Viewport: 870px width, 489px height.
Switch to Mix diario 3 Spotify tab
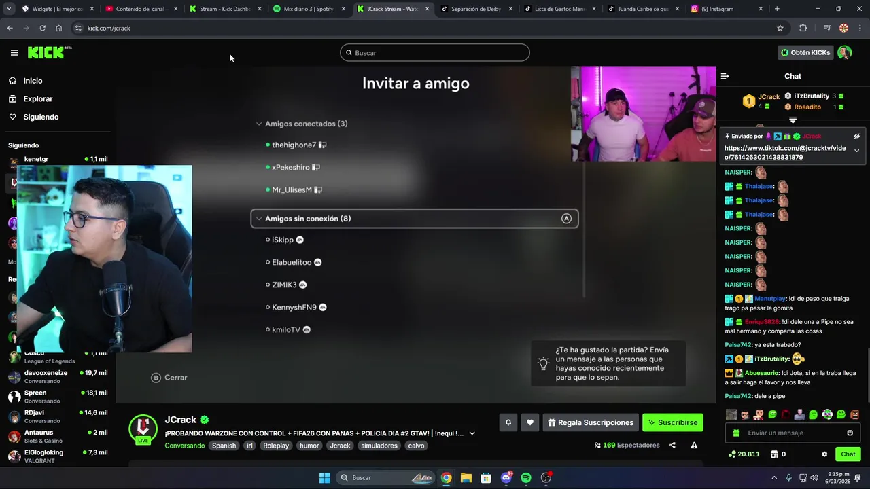(x=309, y=9)
